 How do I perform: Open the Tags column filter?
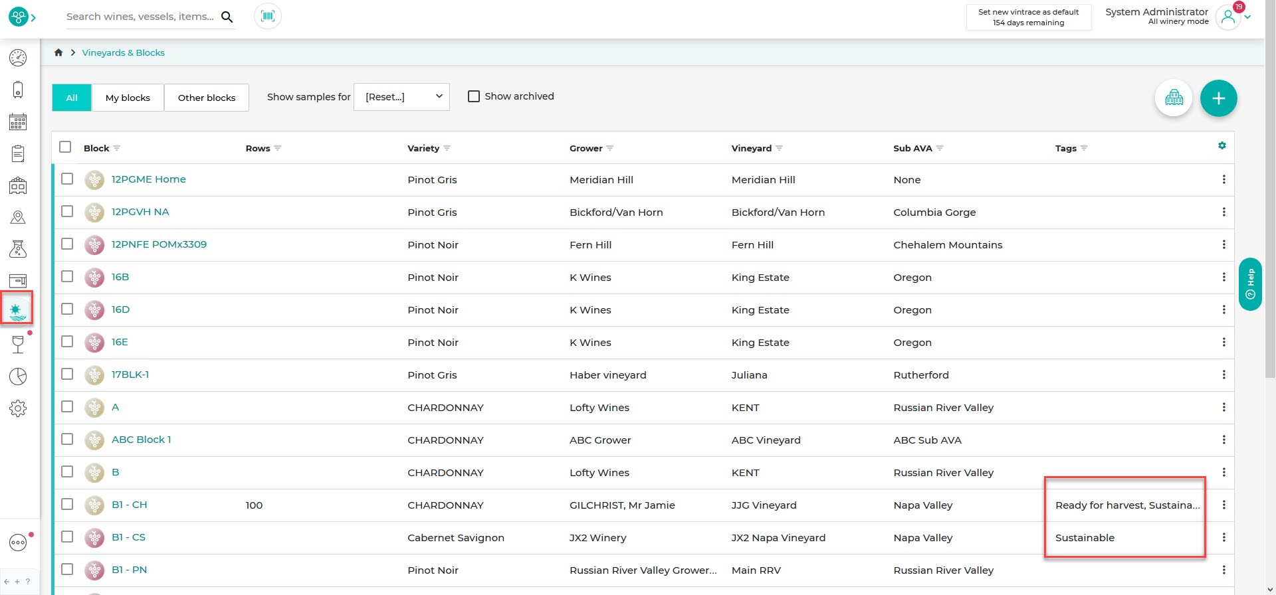[x=1084, y=148]
